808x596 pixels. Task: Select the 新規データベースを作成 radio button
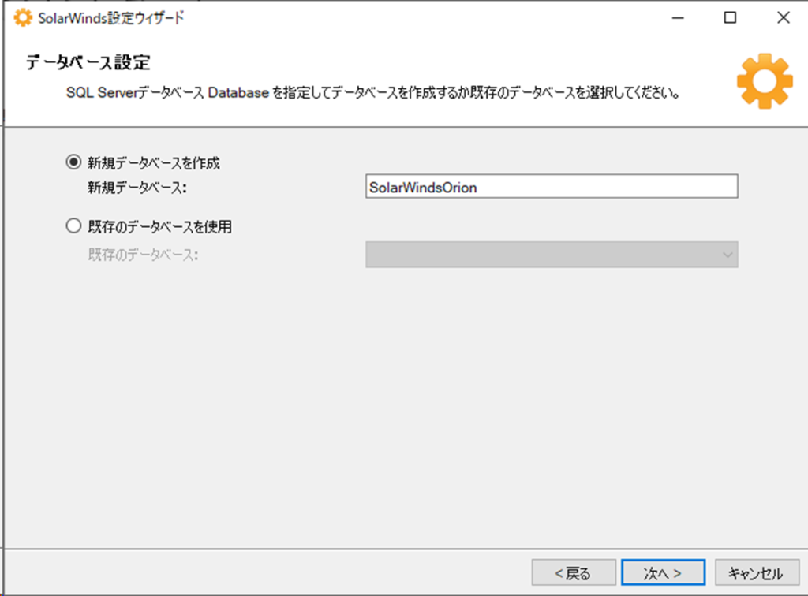pos(73,162)
